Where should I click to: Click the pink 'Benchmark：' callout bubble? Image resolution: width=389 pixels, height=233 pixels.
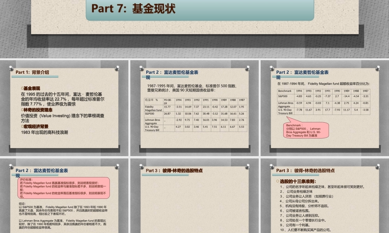pyautogui.click(x=306, y=130)
